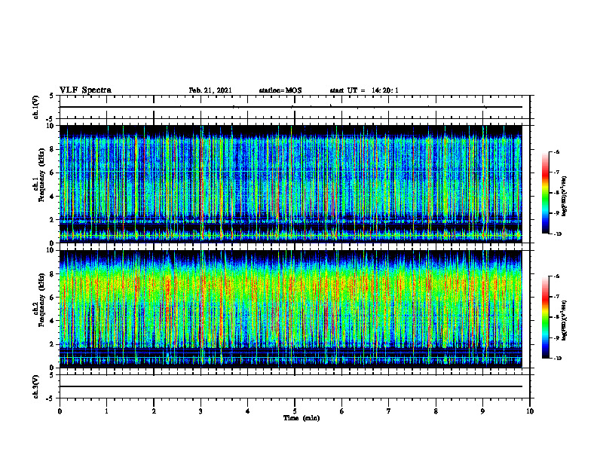Click the "start UT = 14:20: 1" text
The height and width of the screenshot is (461, 597).
click(364, 90)
